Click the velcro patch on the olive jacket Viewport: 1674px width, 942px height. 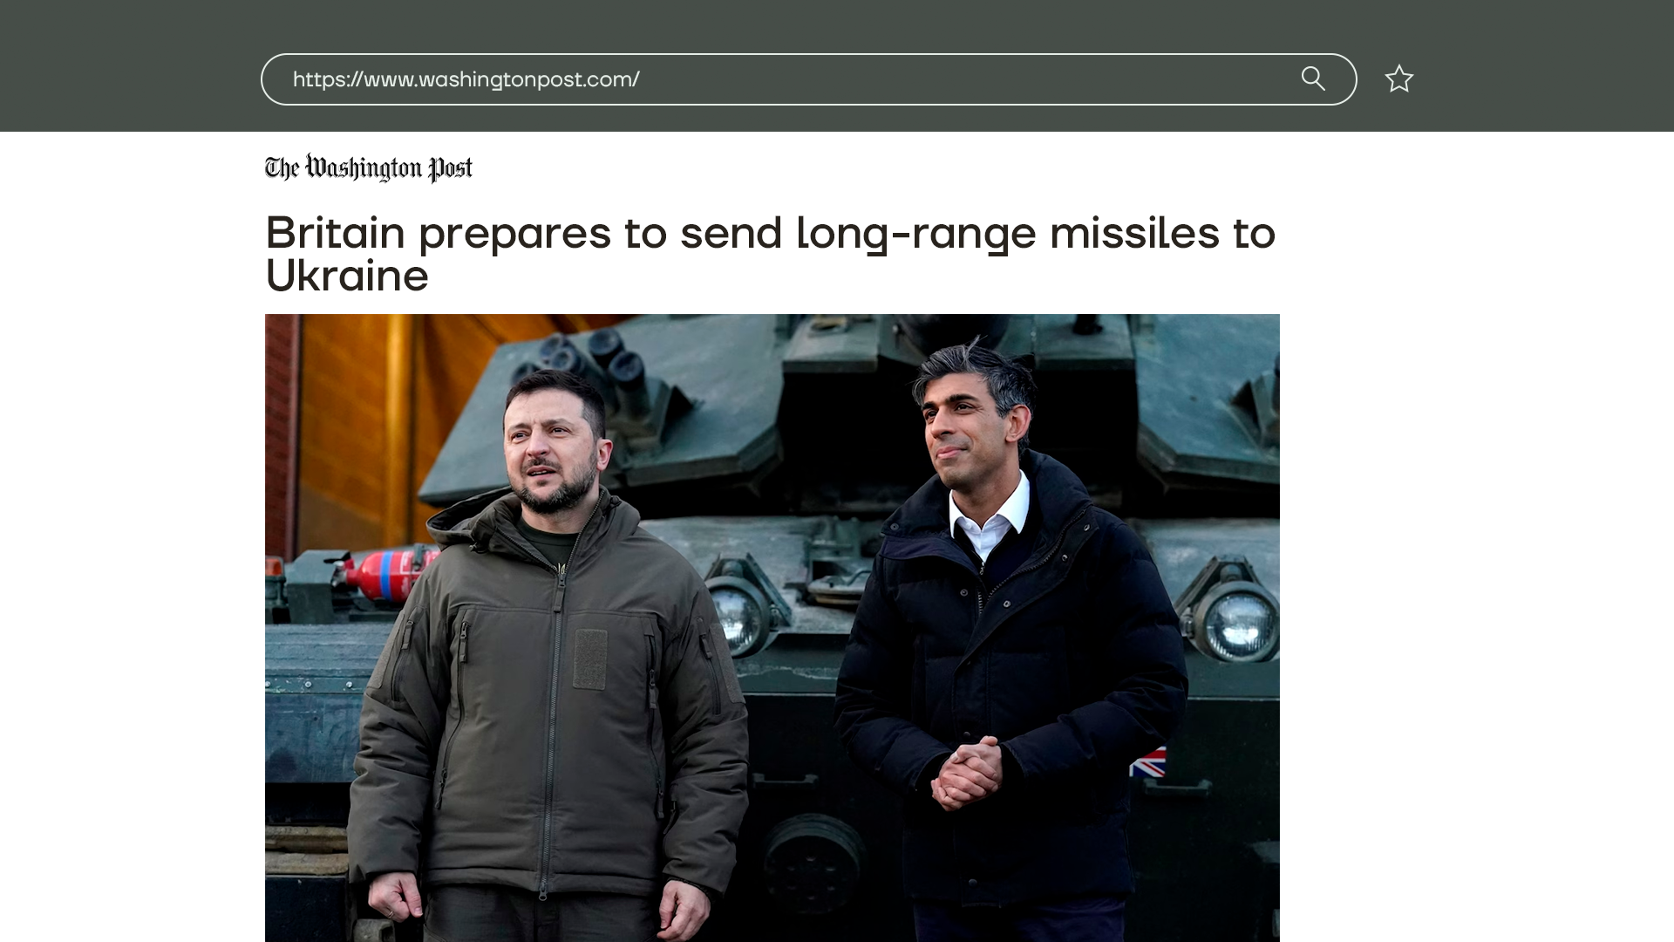pyautogui.click(x=589, y=659)
